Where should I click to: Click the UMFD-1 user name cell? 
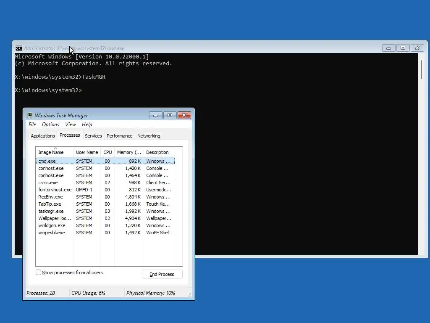tap(84, 190)
